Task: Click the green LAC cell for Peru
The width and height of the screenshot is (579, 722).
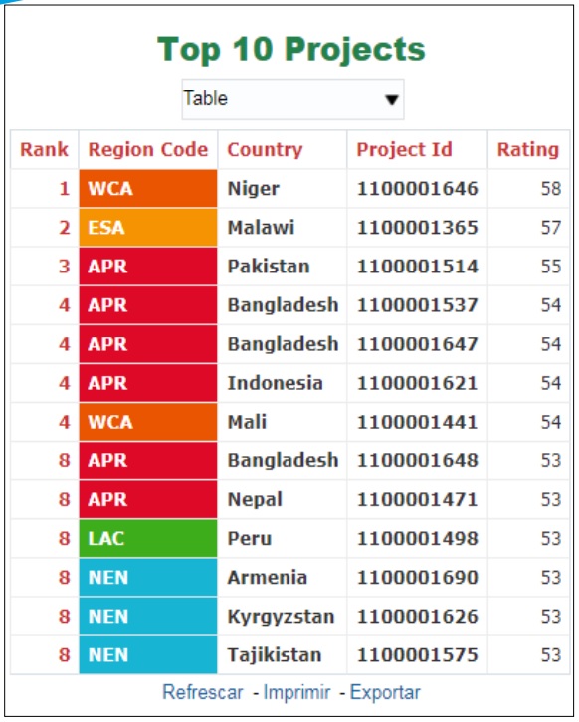Action: click(x=148, y=538)
